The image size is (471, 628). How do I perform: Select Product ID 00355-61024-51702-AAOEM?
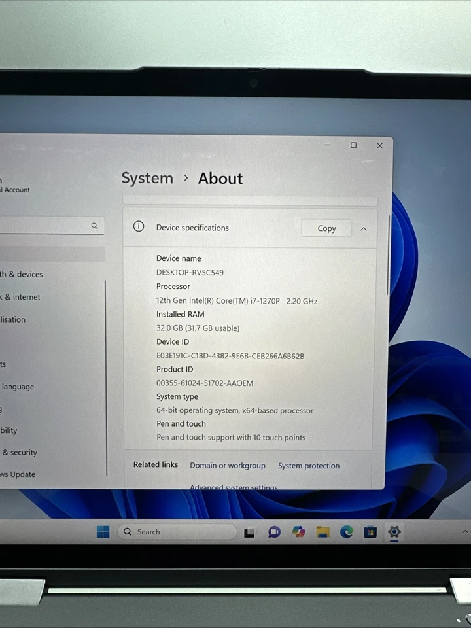[x=205, y=383]
